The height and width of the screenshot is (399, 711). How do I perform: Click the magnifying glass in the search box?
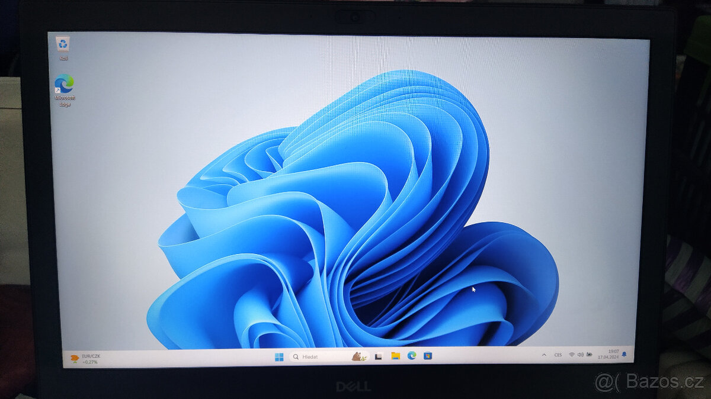click(x=296, y=357)
